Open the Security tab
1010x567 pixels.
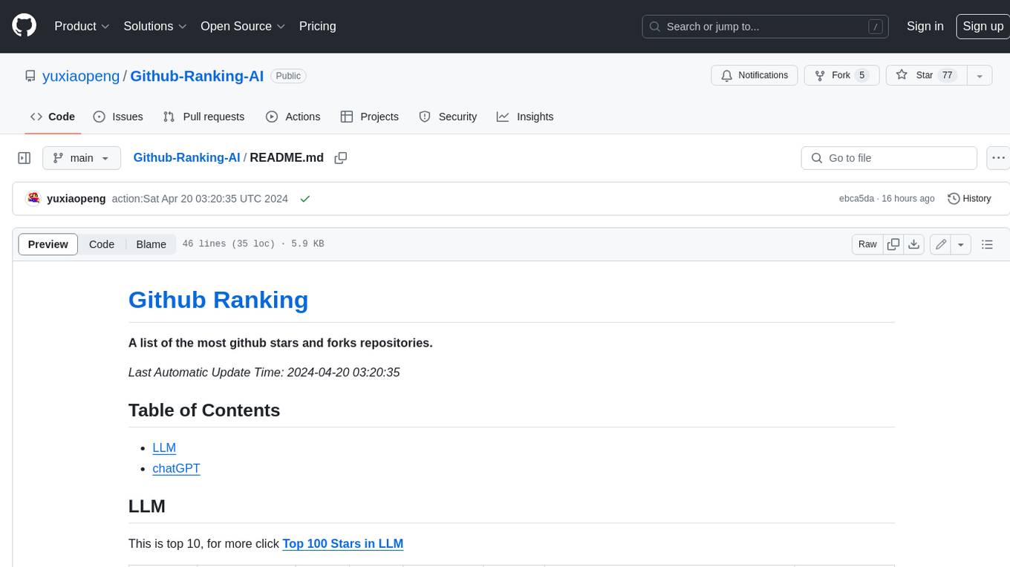[448, 117]
